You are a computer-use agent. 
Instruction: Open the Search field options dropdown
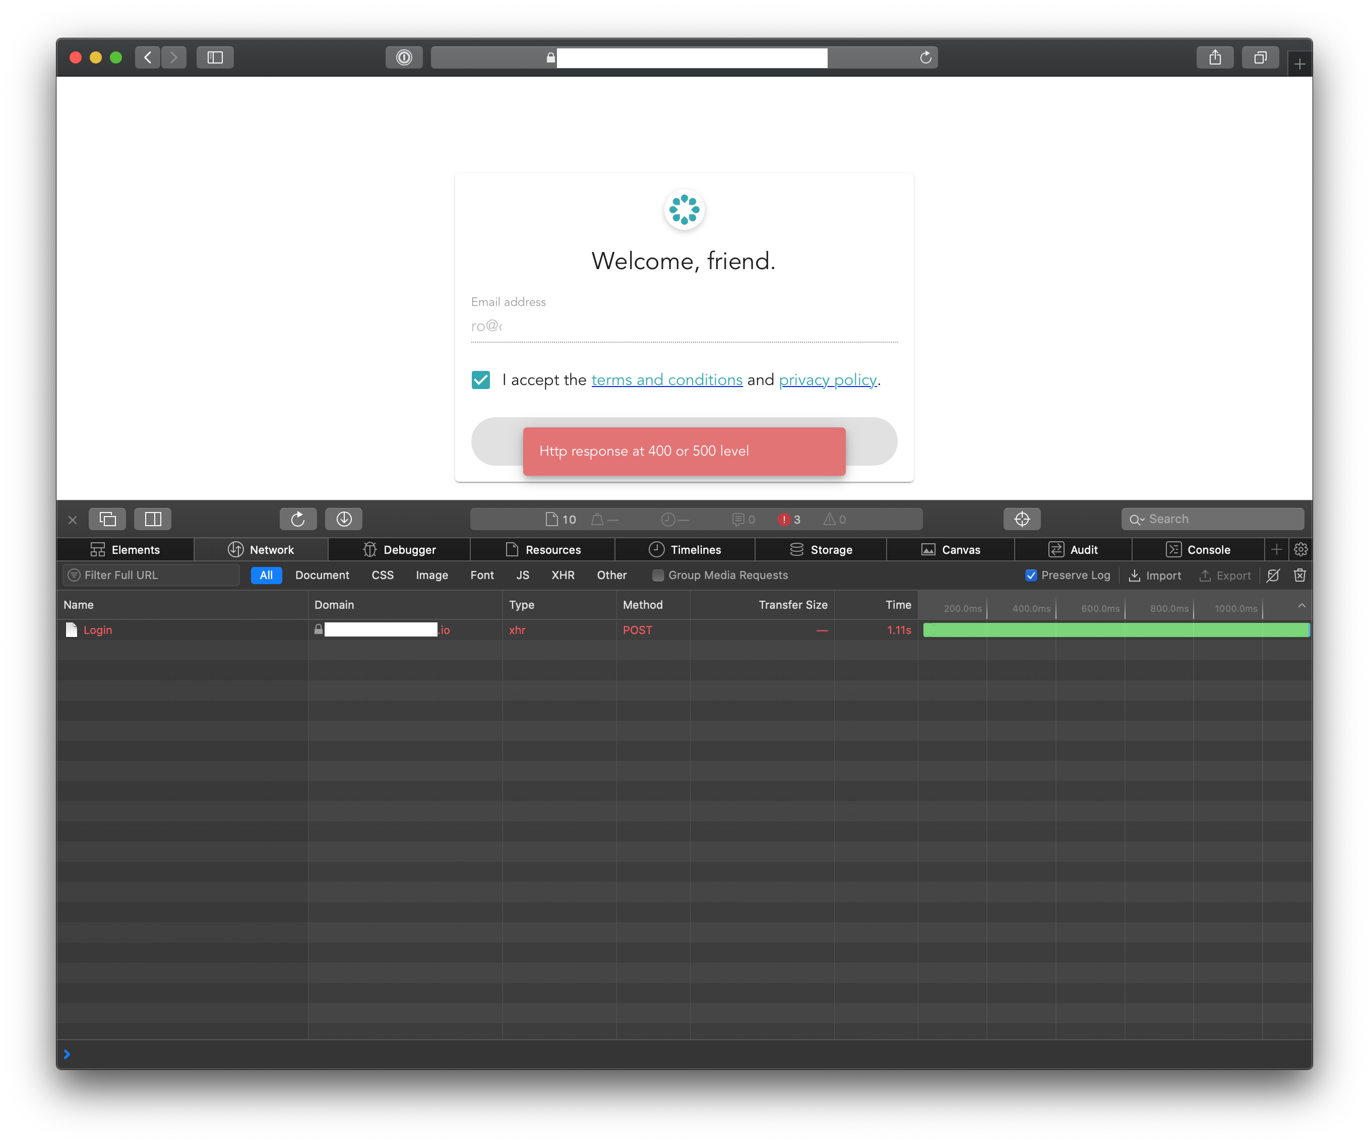click(x=1137, y=520)
